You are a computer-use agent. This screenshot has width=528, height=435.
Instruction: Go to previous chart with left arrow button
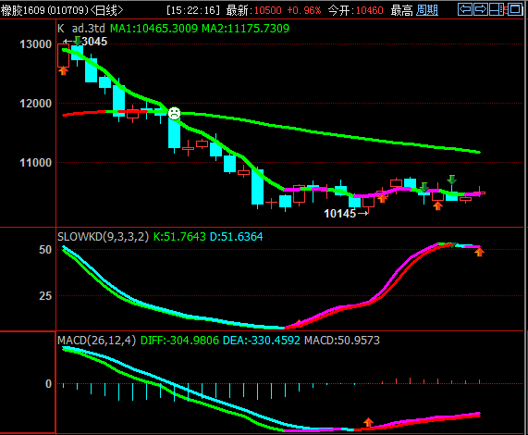pyautogui.click(x=465, y=9)
